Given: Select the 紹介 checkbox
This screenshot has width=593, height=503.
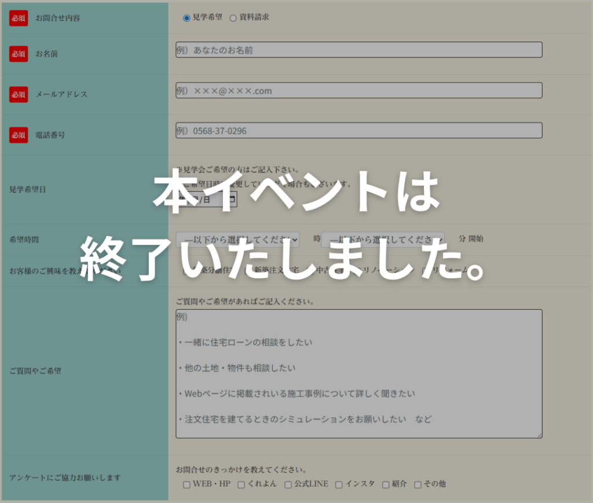Looking at the screenshot, I should point(386,484).
